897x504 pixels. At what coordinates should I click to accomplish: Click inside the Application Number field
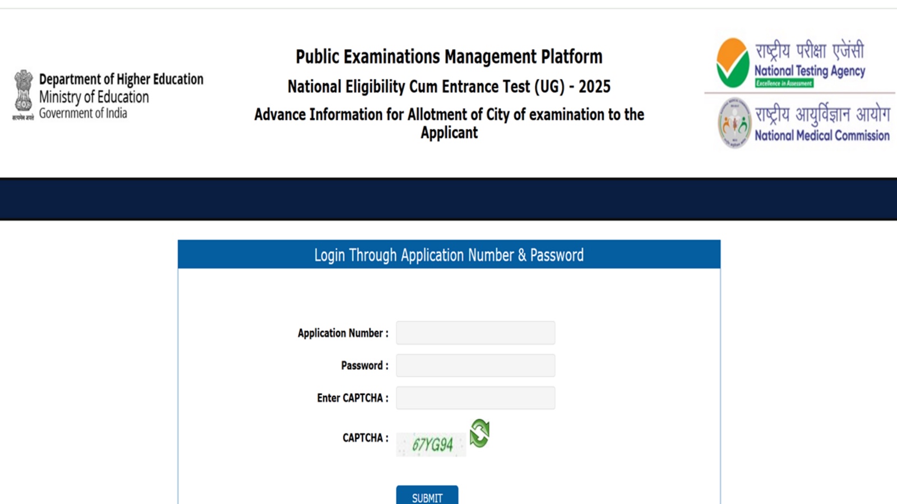pos(474,333)
